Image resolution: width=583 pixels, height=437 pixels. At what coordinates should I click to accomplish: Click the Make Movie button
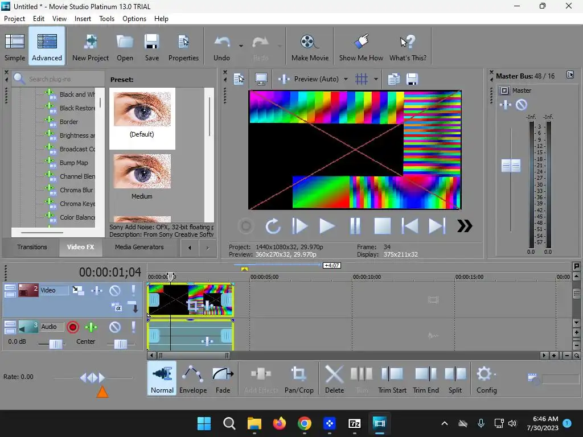(x=310, y=47)
